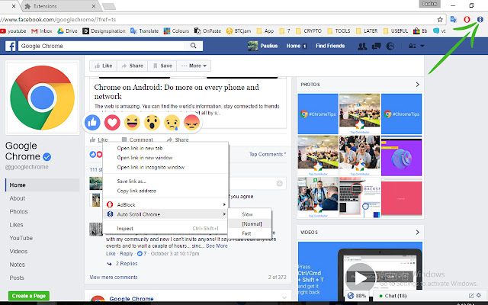Choose the Sad crying reaction
The height and width of the screenshot is (305, 488).
click(x=172, y=122)
